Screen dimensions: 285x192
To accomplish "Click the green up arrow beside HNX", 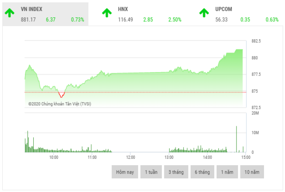I will [x=107, y=13].
